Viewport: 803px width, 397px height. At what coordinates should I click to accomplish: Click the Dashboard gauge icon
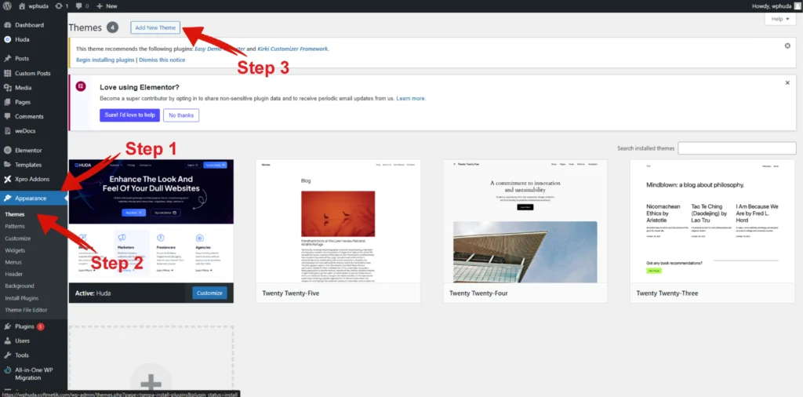8,25
